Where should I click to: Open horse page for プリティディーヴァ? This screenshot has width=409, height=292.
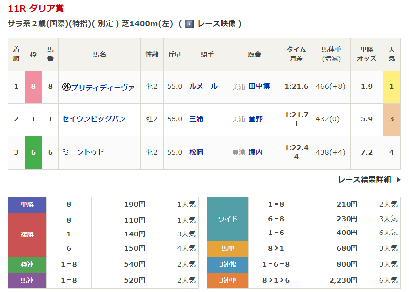pos(103,87)
